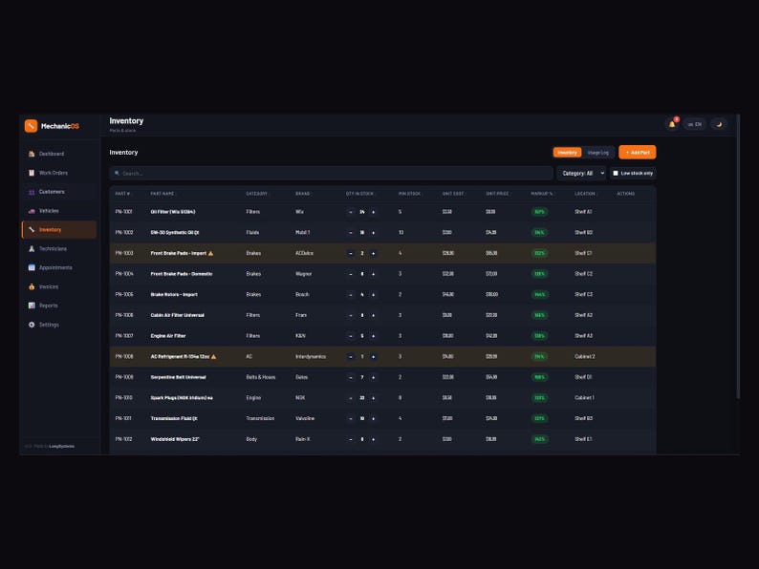Click the Technicians person icon

click(x=32, y=248)
